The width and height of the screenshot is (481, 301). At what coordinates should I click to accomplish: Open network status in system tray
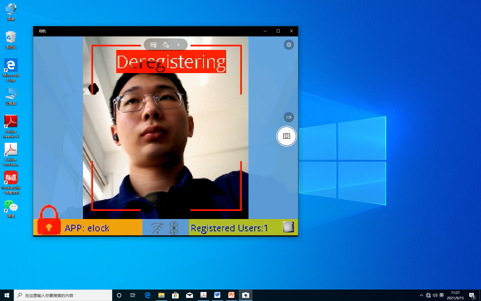[428, 295]
